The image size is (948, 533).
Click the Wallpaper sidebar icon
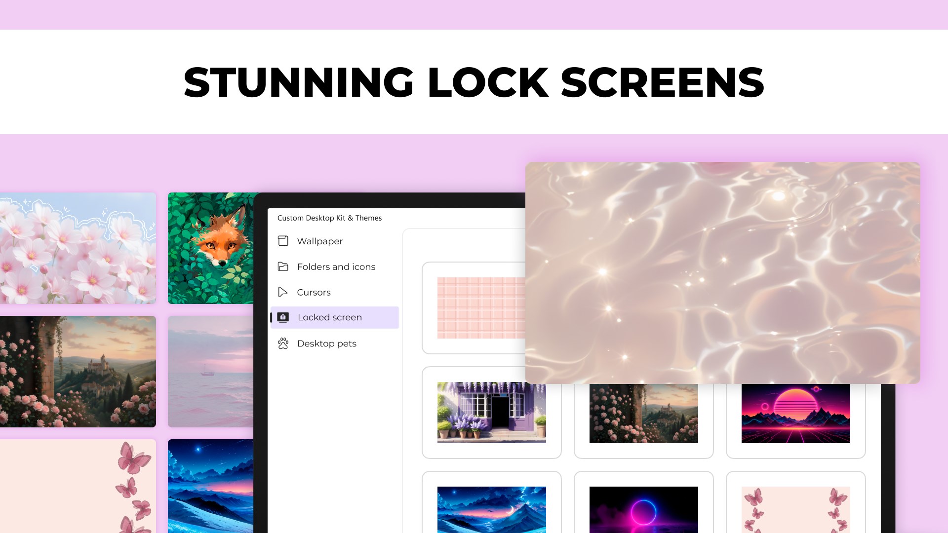[x=283, y=241]
